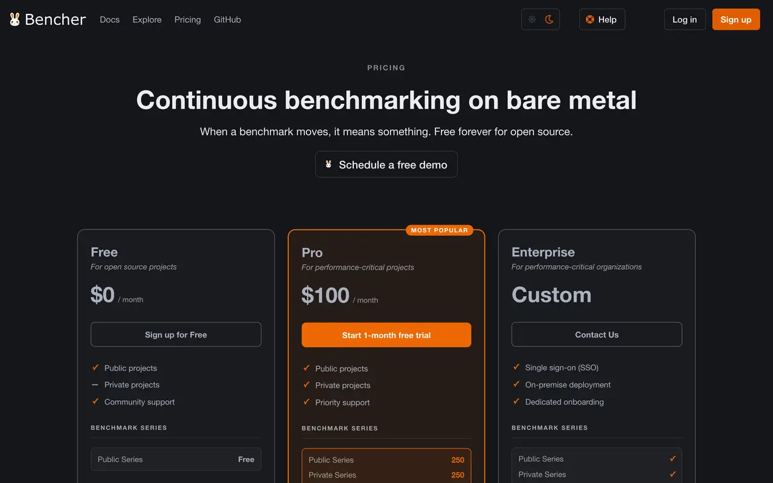Open the GitHub nav link

coord(227,19)
